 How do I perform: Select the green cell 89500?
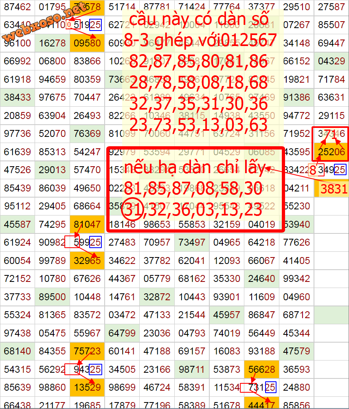pos(52,297)
